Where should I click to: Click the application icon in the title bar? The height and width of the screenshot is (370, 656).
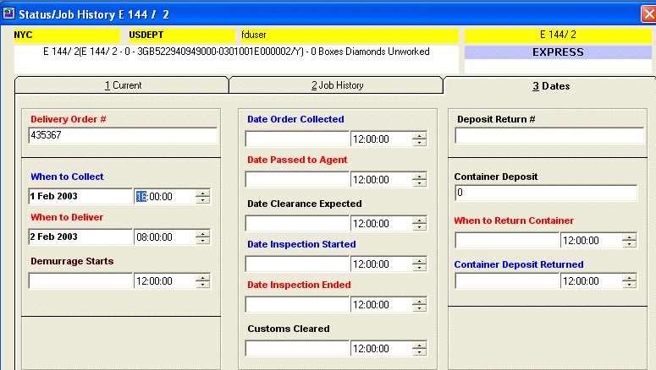(x=8, y=14)
